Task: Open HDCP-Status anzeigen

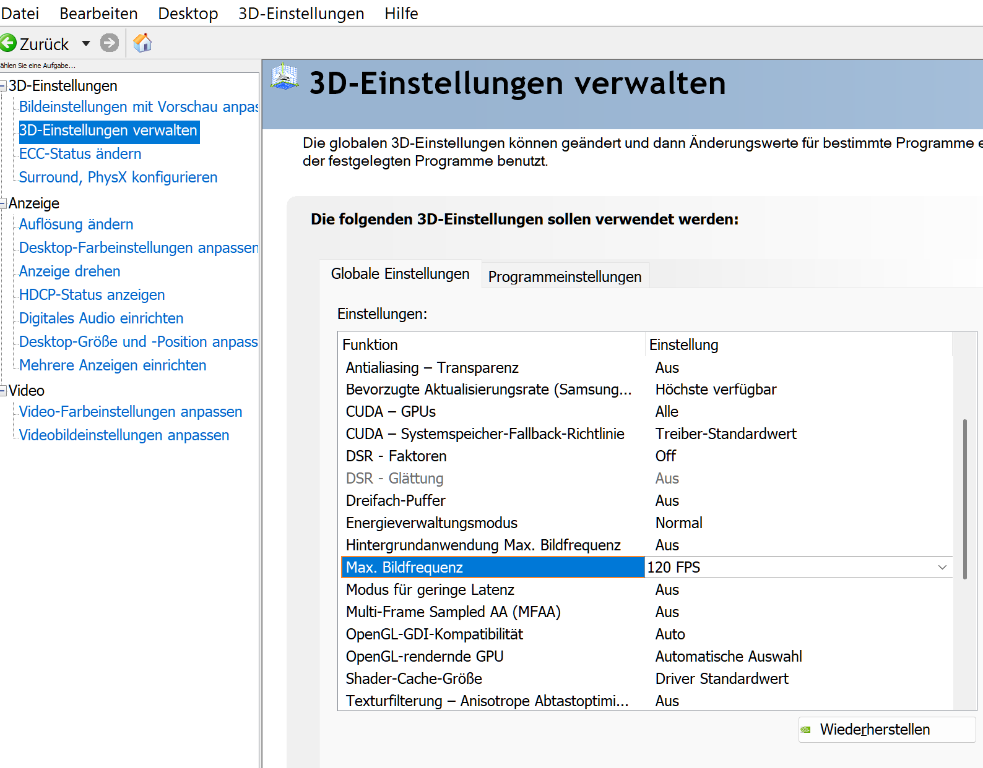Action: (92, 295)
